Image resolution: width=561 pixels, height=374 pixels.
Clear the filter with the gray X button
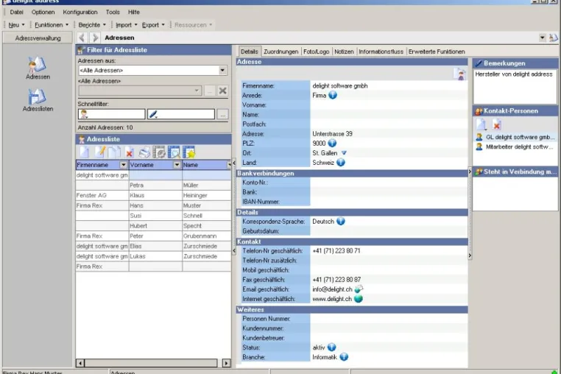coord(222,91)
